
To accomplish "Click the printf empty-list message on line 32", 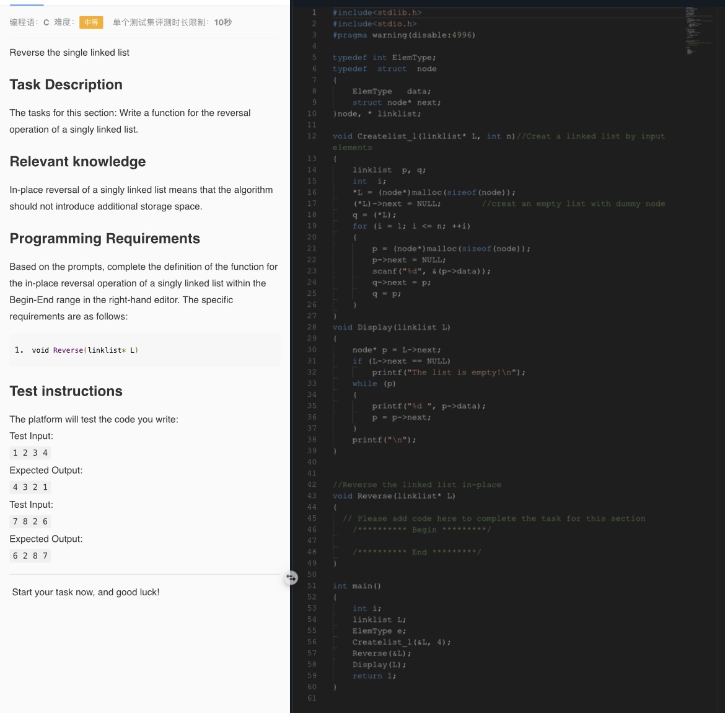I will (448, 372).
